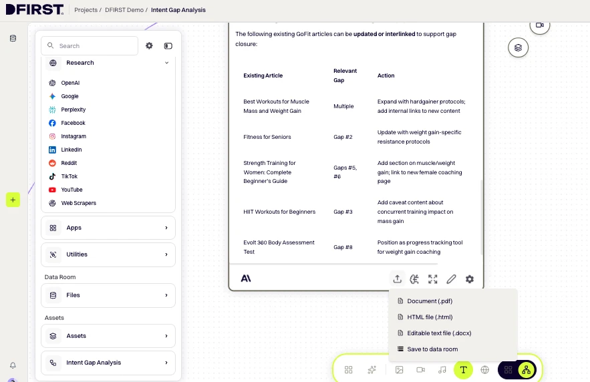
Task: Select grid icon in bottom toolbar
Action: click(348, 370)
